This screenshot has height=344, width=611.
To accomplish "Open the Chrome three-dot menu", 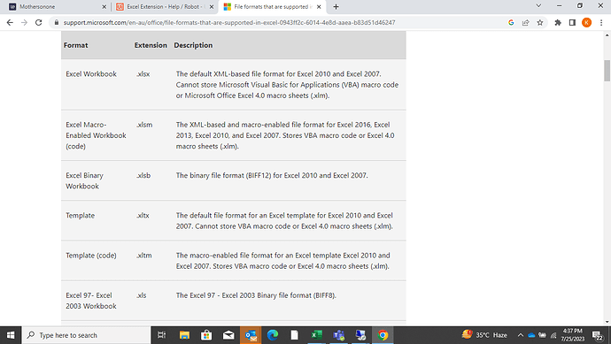I will click(601, 23).
